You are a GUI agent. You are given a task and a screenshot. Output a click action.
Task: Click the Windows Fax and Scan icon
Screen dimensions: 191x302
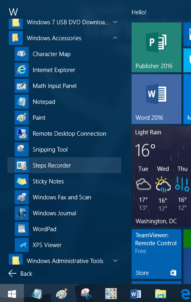coord(22,197)
